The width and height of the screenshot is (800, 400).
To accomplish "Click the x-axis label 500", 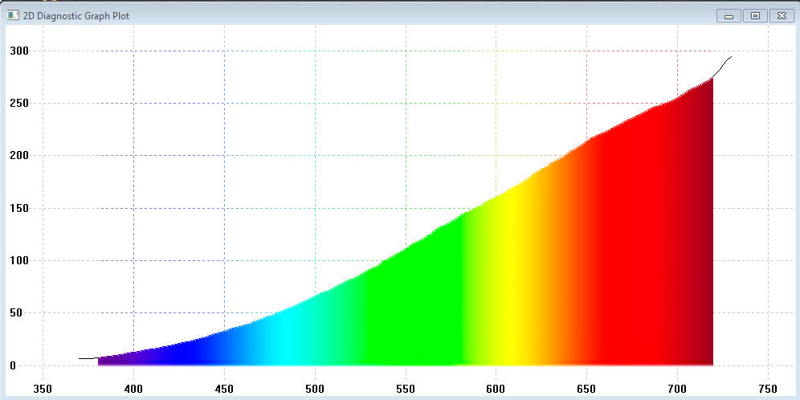I will coord(316,389).
